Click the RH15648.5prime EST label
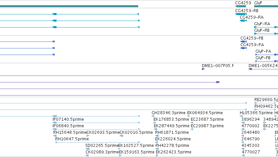Screen dimensions: 278x157 70,132
